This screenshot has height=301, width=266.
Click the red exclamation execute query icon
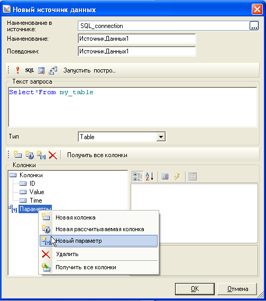click(x=17, y=70)
